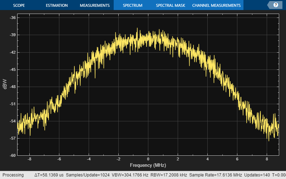This screenshot has height=179, width=286.
Task: Click the RBW=17.2008 kHz status entry
Action: pyautogui.click(x=168, y=175)
